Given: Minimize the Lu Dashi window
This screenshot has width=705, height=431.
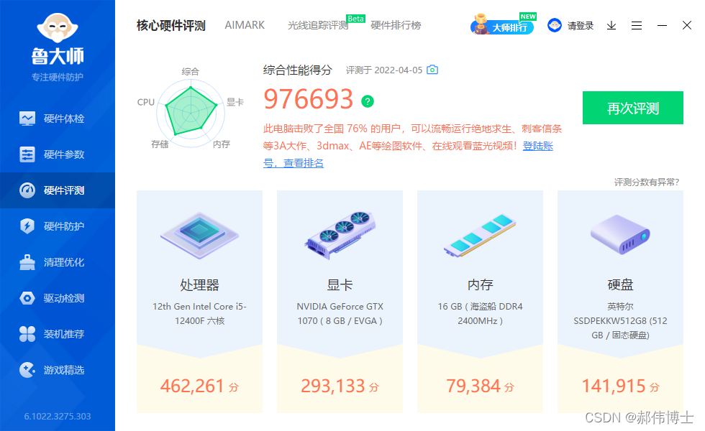Looking at the screenshot, I should [662, 26].
